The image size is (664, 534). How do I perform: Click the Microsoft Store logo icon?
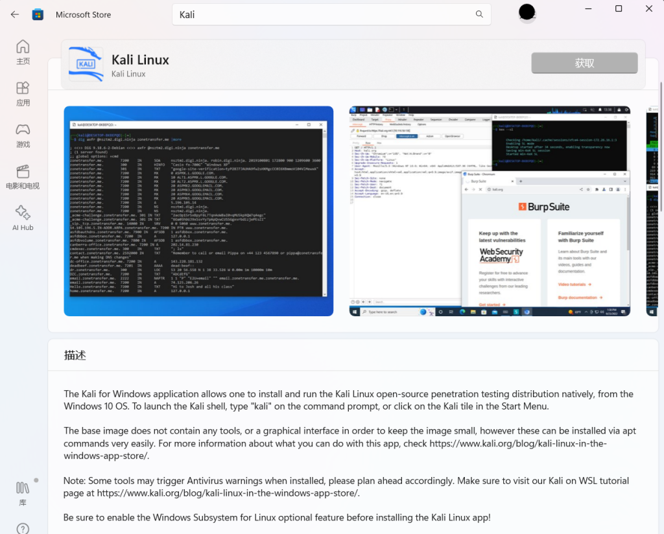point(38,14)
